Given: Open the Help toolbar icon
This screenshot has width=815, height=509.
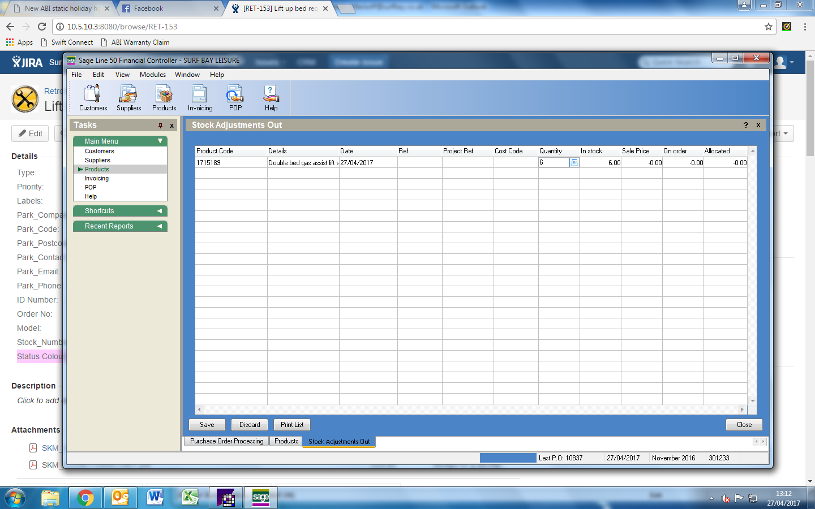Looking at the screenshot, I should [x=271, y=97].
